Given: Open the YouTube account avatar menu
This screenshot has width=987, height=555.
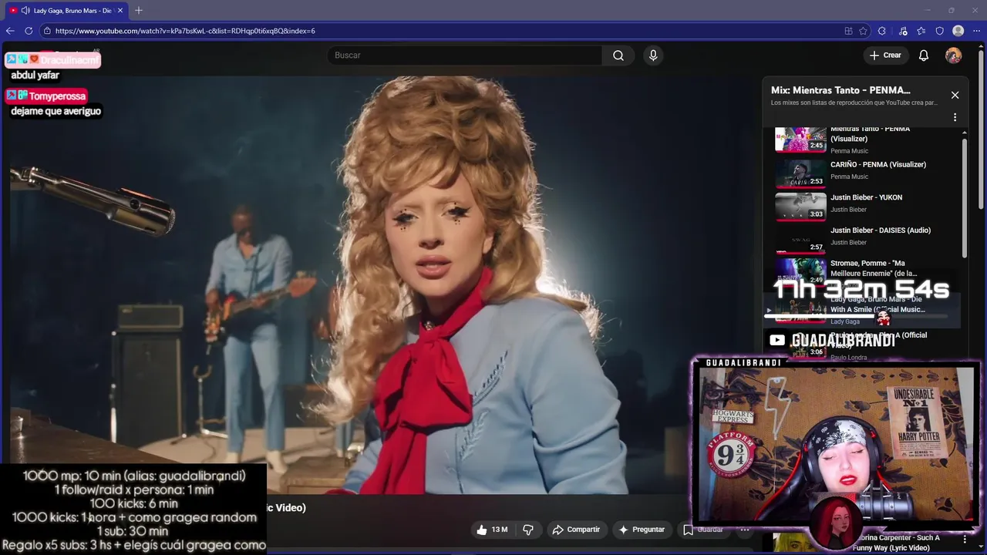Looking at the screenshot, I should pos(954,55).
